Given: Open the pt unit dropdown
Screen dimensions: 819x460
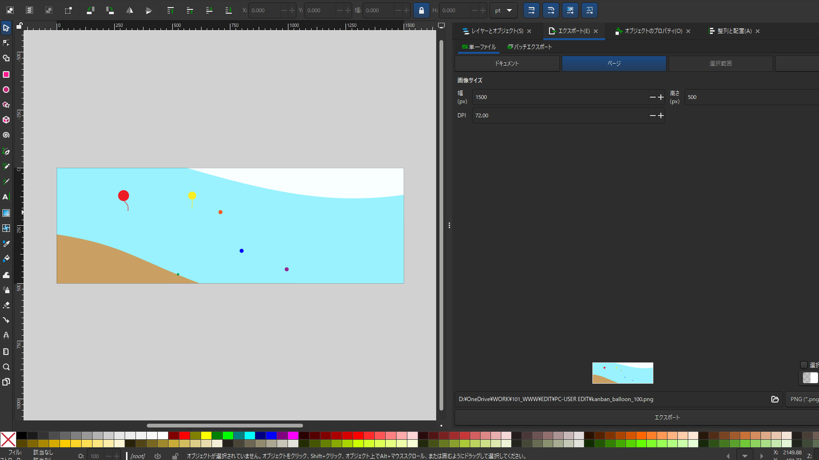Looking at the screenshot, I should point(503,10).
